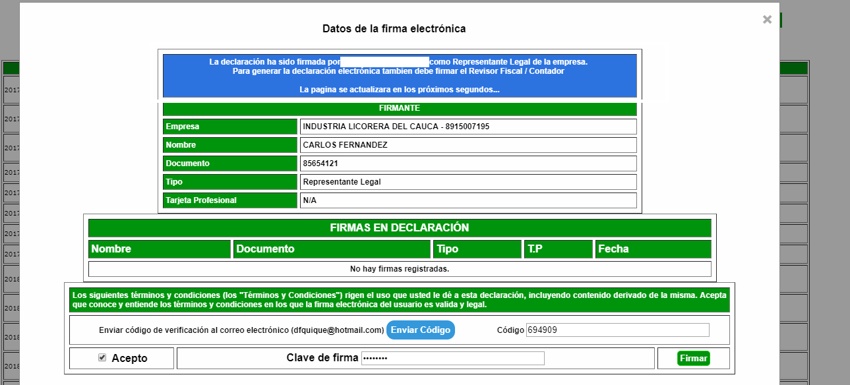Click the dfquique@hotmail.com email text
The width and height of the screenshot is (850, 385).
pos(338,330)
